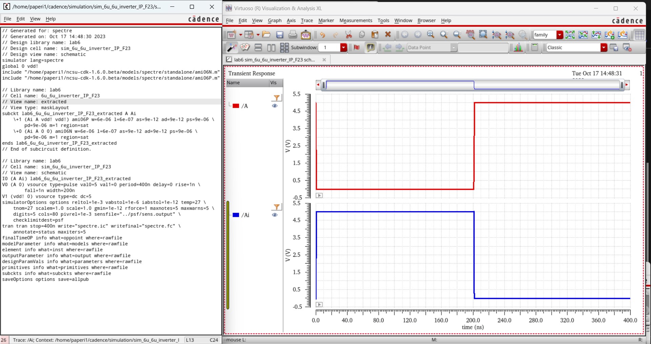Viewport: 651px width, 344px height.
Task: Select the lab6 sim_6u_6u_inverter graph tab
Action: point(274,60)
